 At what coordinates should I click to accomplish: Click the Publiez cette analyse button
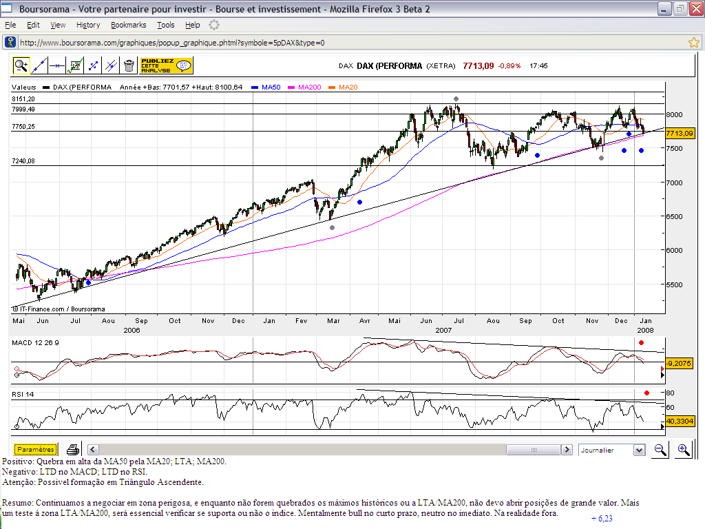pos(167,65)
